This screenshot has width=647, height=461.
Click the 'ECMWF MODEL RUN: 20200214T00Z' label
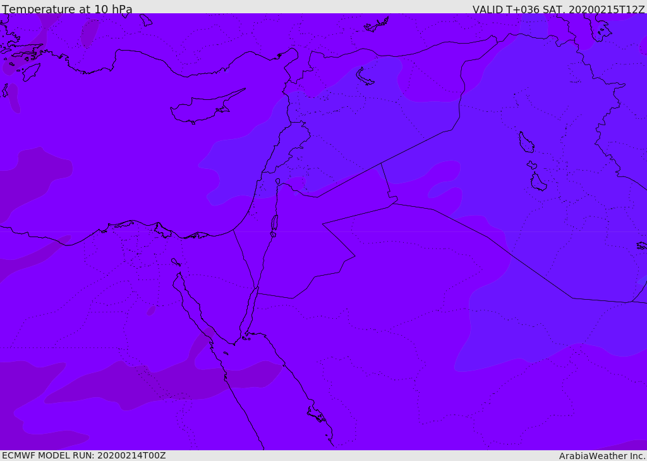pos(84,455)
